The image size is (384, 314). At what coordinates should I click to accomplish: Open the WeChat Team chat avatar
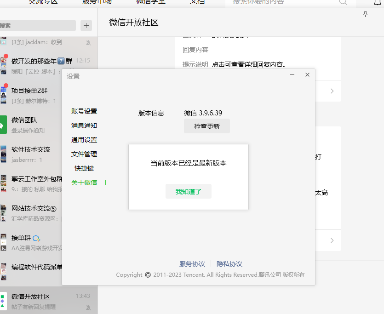(3, 125)
